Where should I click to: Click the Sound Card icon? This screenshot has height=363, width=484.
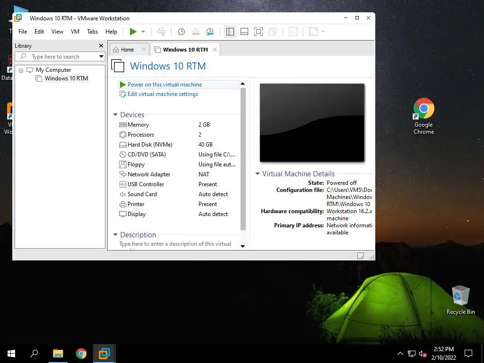pos(123,194)
